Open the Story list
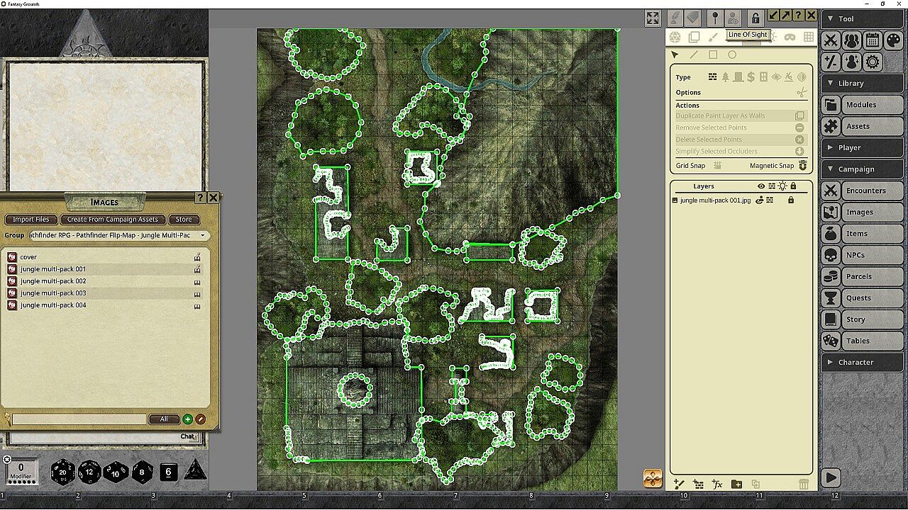This screenshot has width=908, height=510. (x=863, y=319)
